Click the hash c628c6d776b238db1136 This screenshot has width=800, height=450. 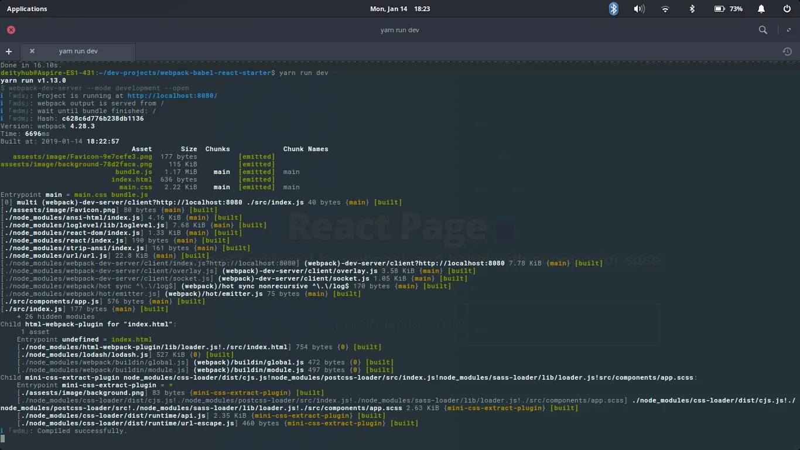(102, 118)
